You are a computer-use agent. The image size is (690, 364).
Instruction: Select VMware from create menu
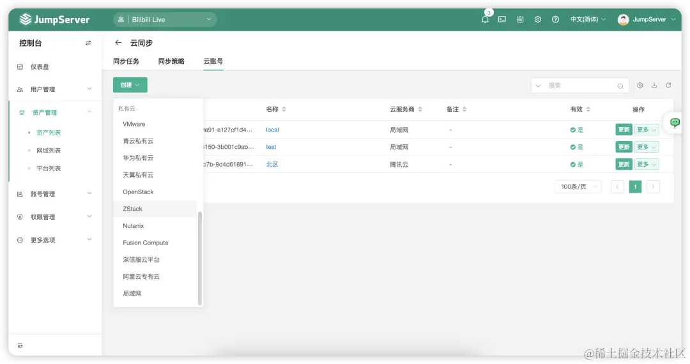click(155, 125)
